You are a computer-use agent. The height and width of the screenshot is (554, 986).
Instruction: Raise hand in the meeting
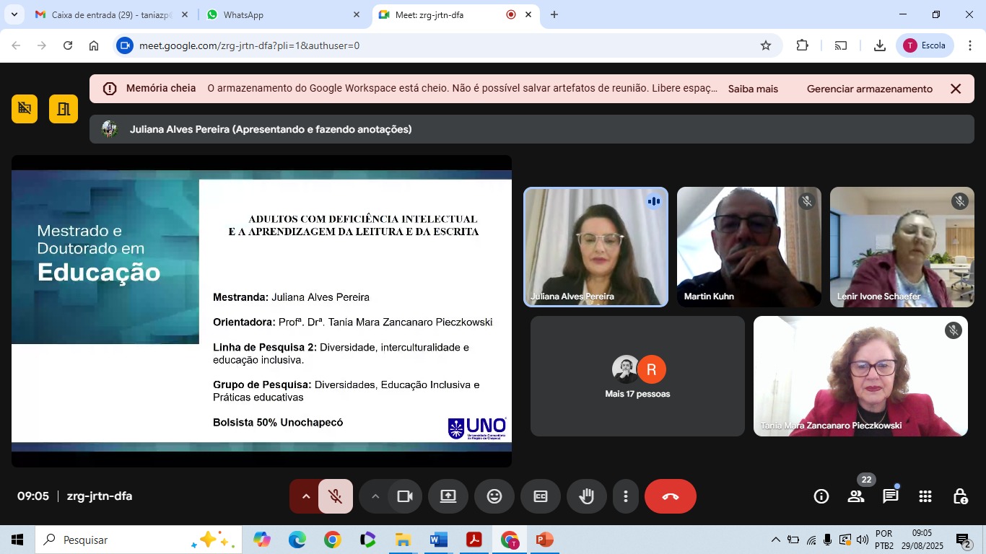586,496
